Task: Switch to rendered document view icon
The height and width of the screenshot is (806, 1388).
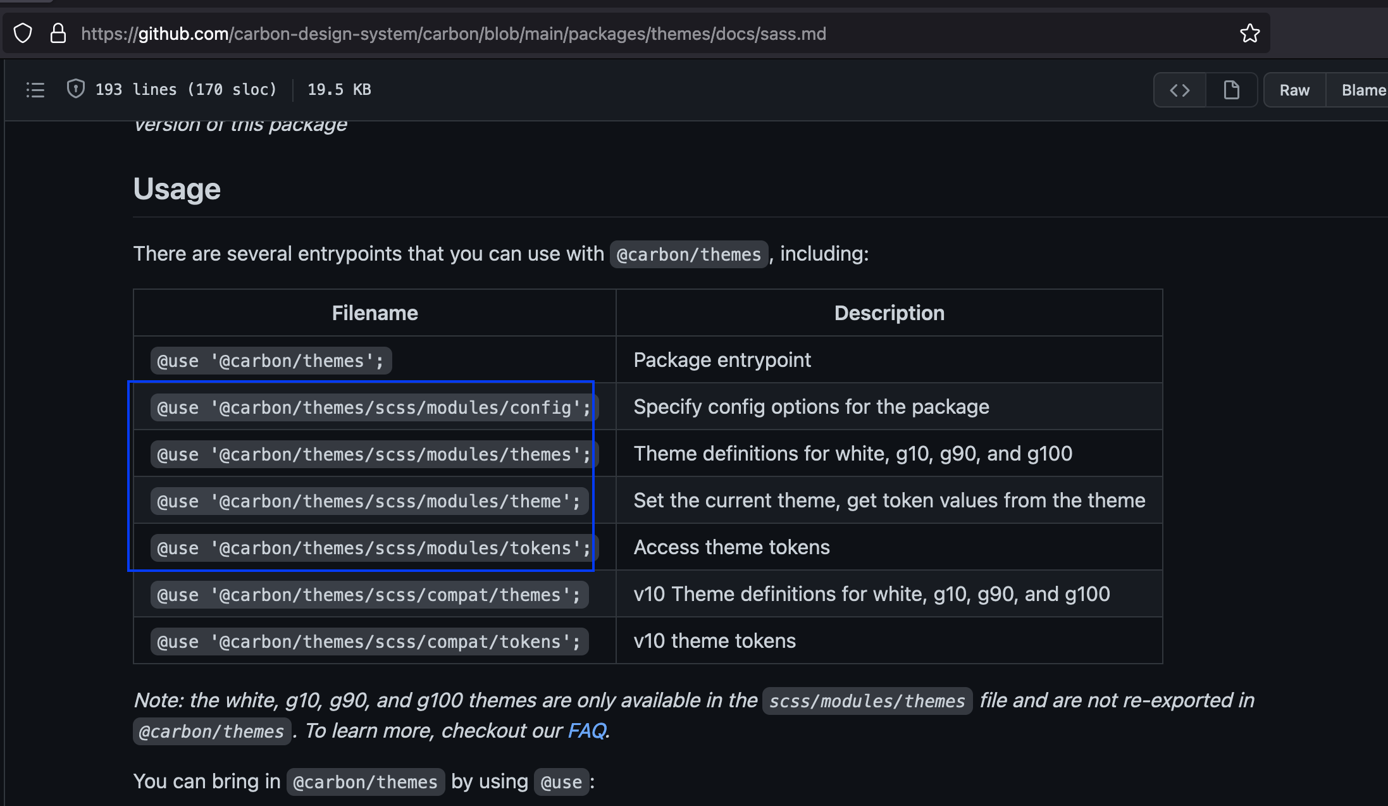Action: pyautogui.click(x=1231, y=90)
